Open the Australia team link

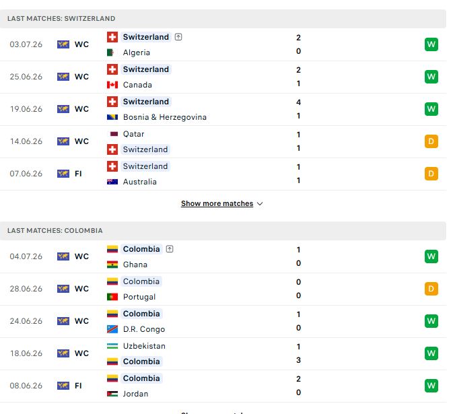(140, 182)
